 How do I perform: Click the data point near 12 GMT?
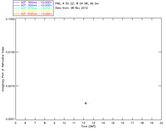pos(86,103)
